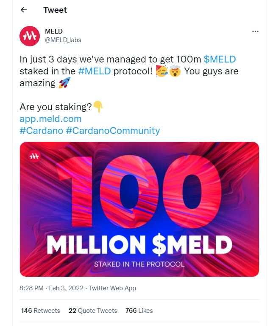Click the rocket emoji after amazing

tap(64, 83)
